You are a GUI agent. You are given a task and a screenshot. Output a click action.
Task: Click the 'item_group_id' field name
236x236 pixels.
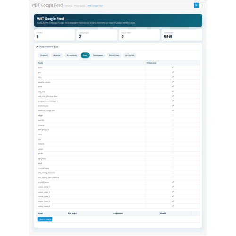[x=43, y=130]
